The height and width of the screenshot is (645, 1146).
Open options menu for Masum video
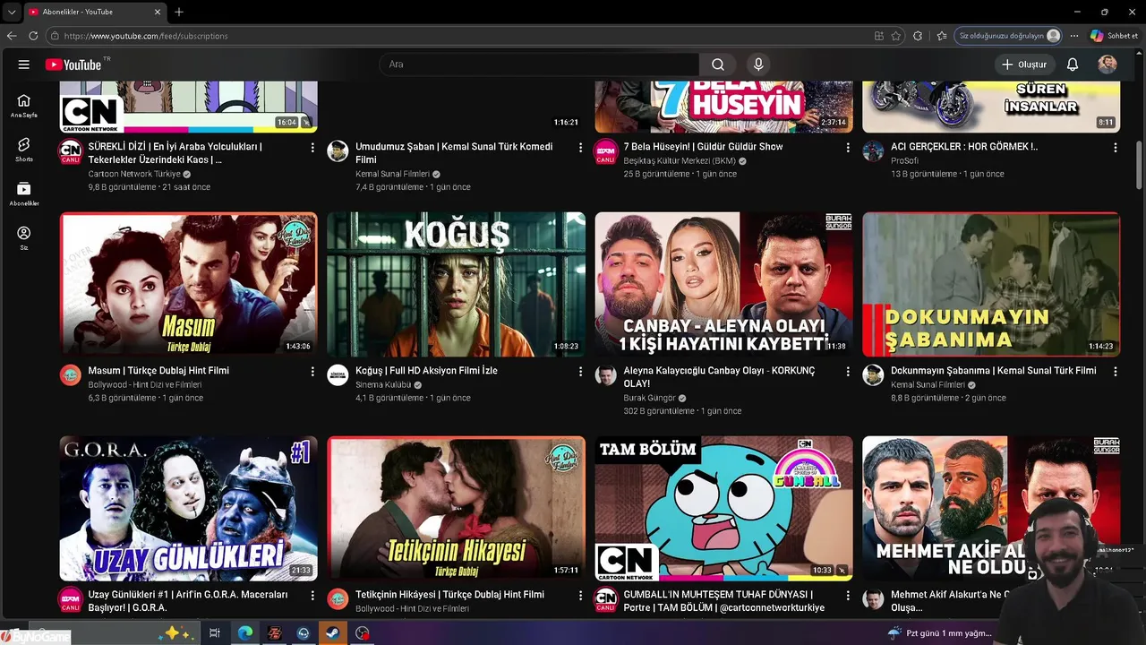point(312,371)
